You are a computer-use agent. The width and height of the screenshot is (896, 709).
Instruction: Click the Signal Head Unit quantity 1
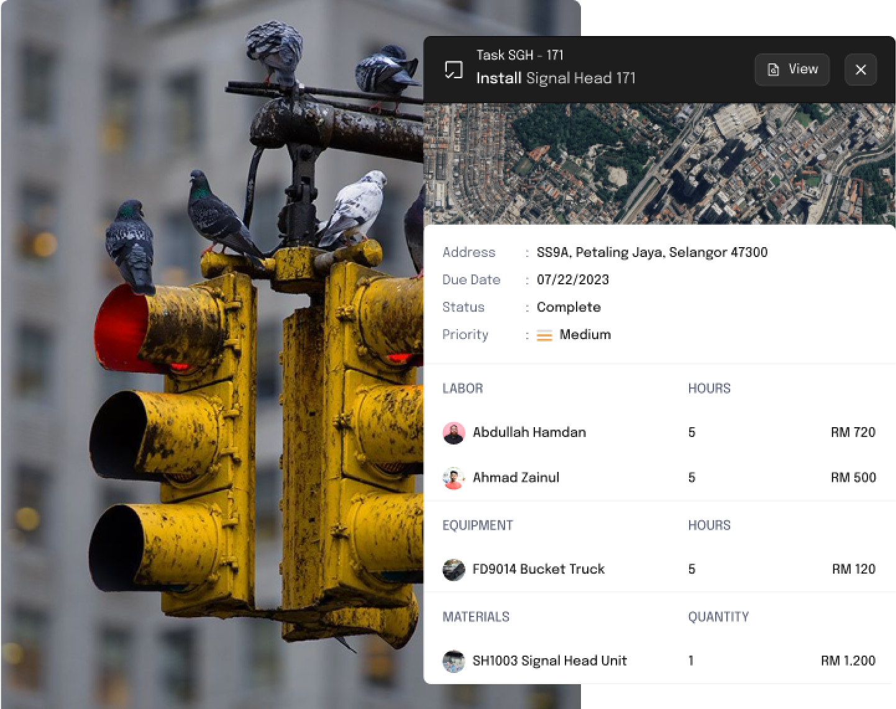[691, 661]
